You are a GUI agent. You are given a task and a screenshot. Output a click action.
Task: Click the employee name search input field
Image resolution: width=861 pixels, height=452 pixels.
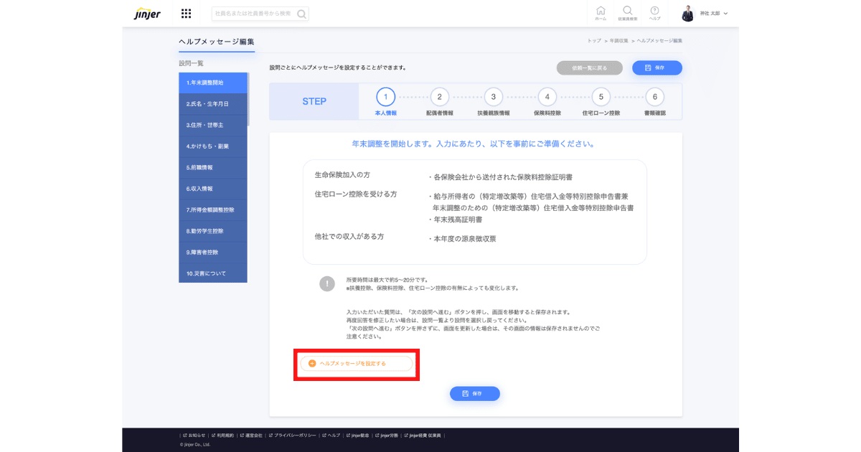point(254,14)
